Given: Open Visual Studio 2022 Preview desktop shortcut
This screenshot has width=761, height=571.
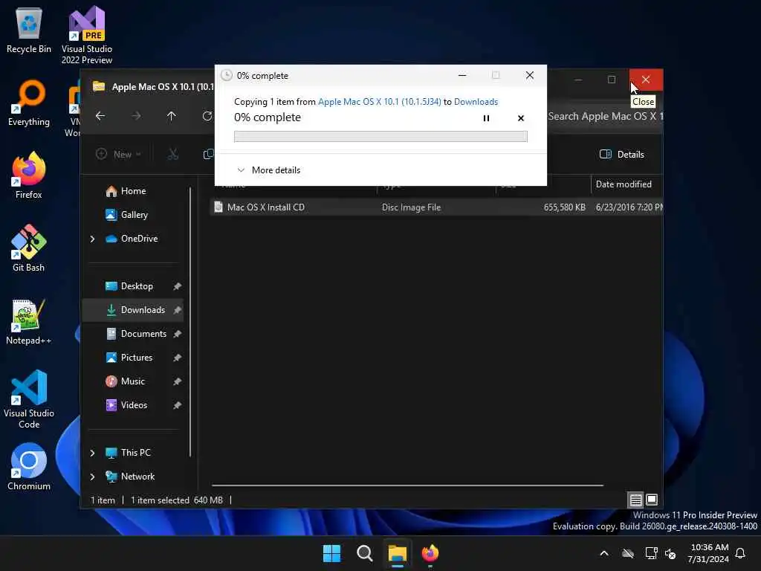Looking at the screenshot, I should tap(86, 35).
